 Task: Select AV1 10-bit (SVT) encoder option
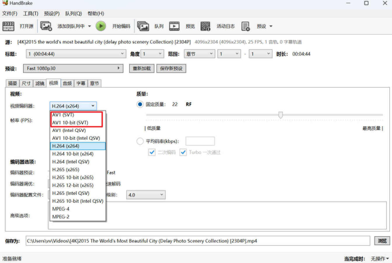pos(78,123)
